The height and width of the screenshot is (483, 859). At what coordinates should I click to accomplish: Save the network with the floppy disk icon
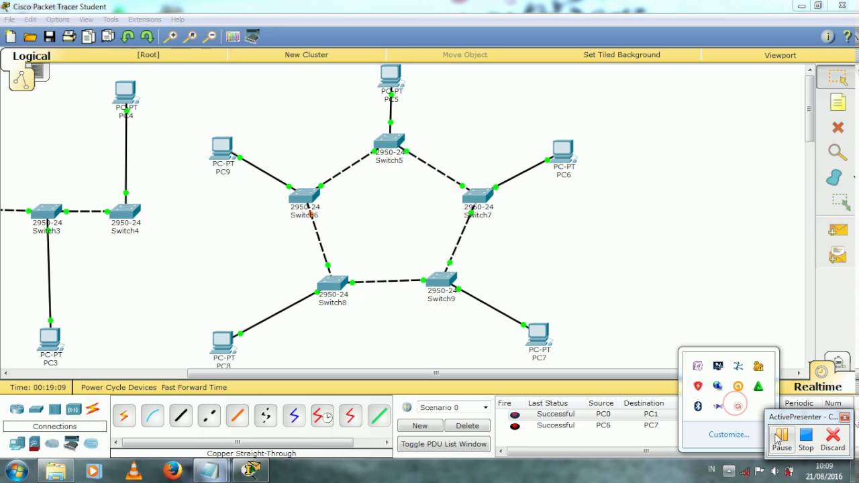coord(50,37)
